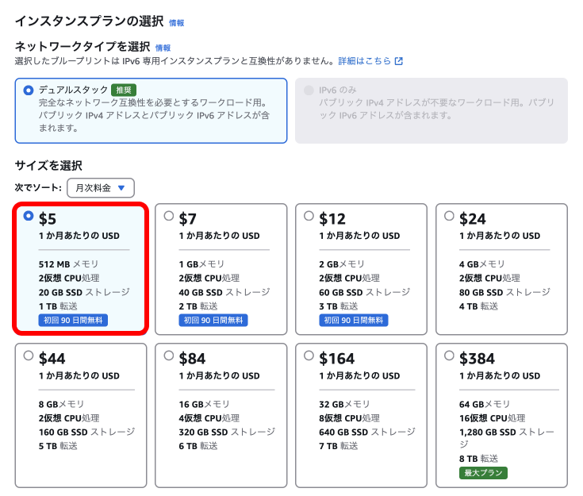The image size is (583, 496).
Task: Choose the $12 per month plan radio
Action: click(309, 216)
